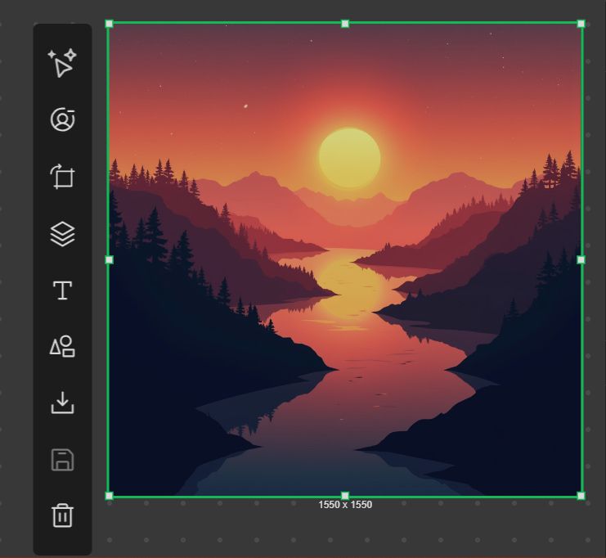The image size is (606, 558).
Task: Click the greyed-out save disk icon
Action: tap(62, 460)
